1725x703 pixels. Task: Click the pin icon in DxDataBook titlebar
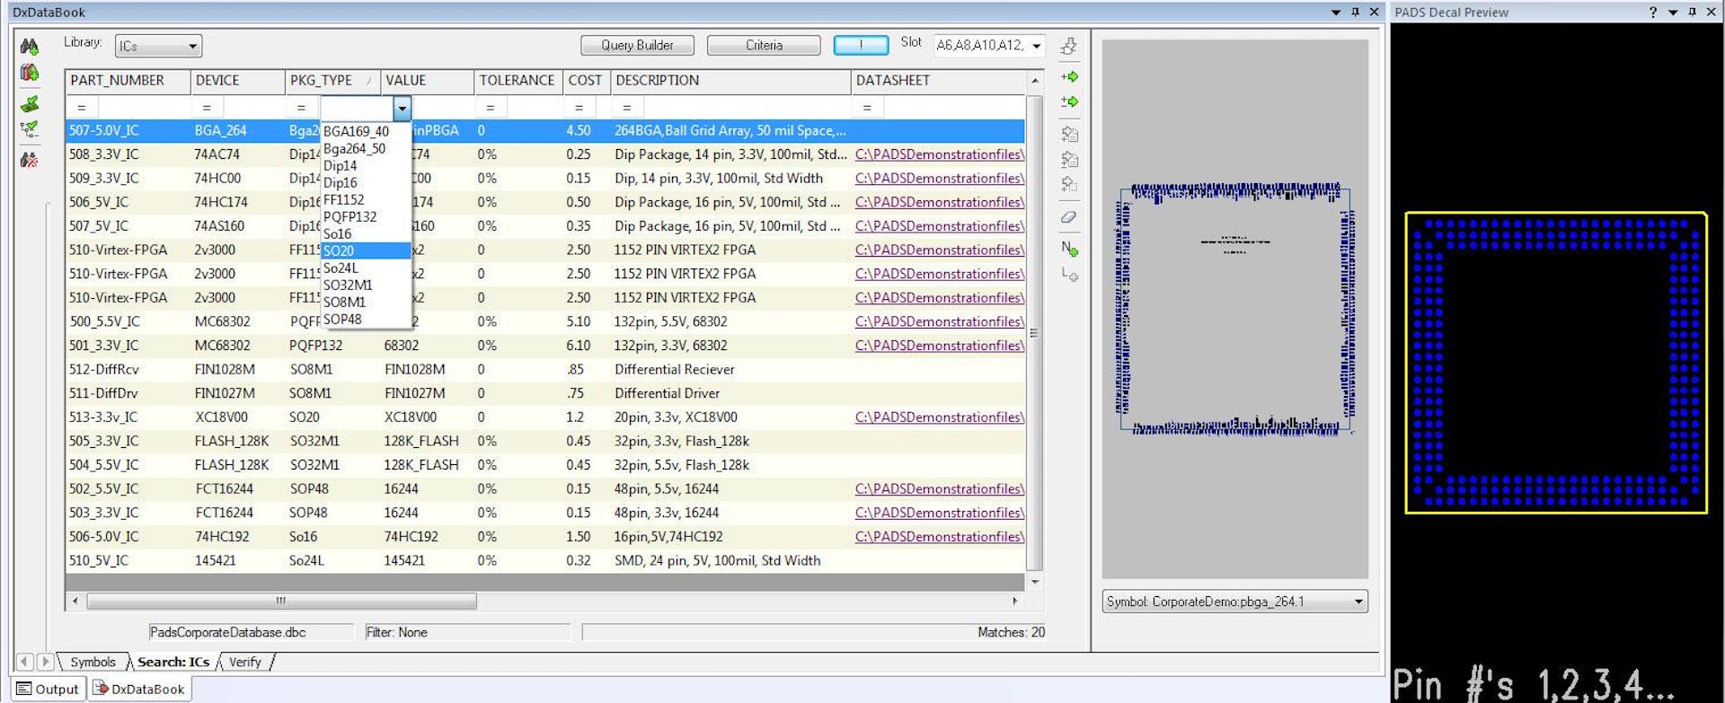click(1355, 12)
